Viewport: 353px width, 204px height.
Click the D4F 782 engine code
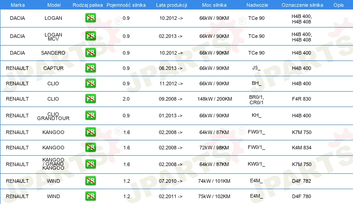pyautogui.click(x=302, y=181)
